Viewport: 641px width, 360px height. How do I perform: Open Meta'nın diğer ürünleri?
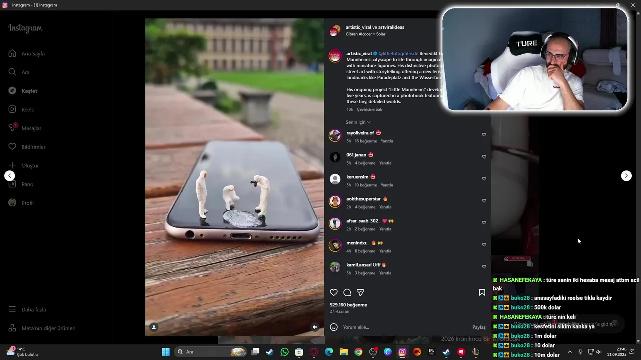point(42,328)
